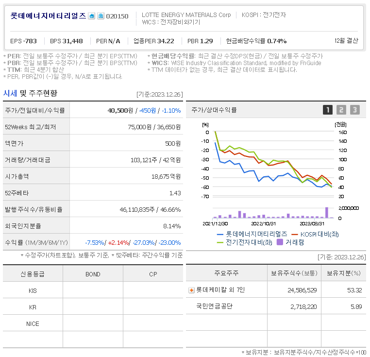The width and height of the screenshot is (370, 357).
Task: Click the 시세 heading link
Action: tap(10, 93)
